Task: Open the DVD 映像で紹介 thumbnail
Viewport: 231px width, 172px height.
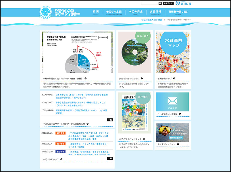Action: pyautogui.click(x=134, y=52)
